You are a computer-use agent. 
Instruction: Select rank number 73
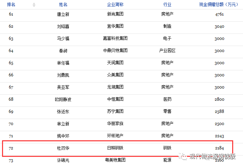click(11, 161)
